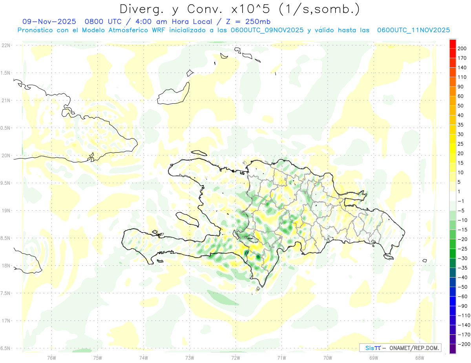Click the '1.5N' latitude label
This screenshot has height=363, width=471.
coord(6,73)
